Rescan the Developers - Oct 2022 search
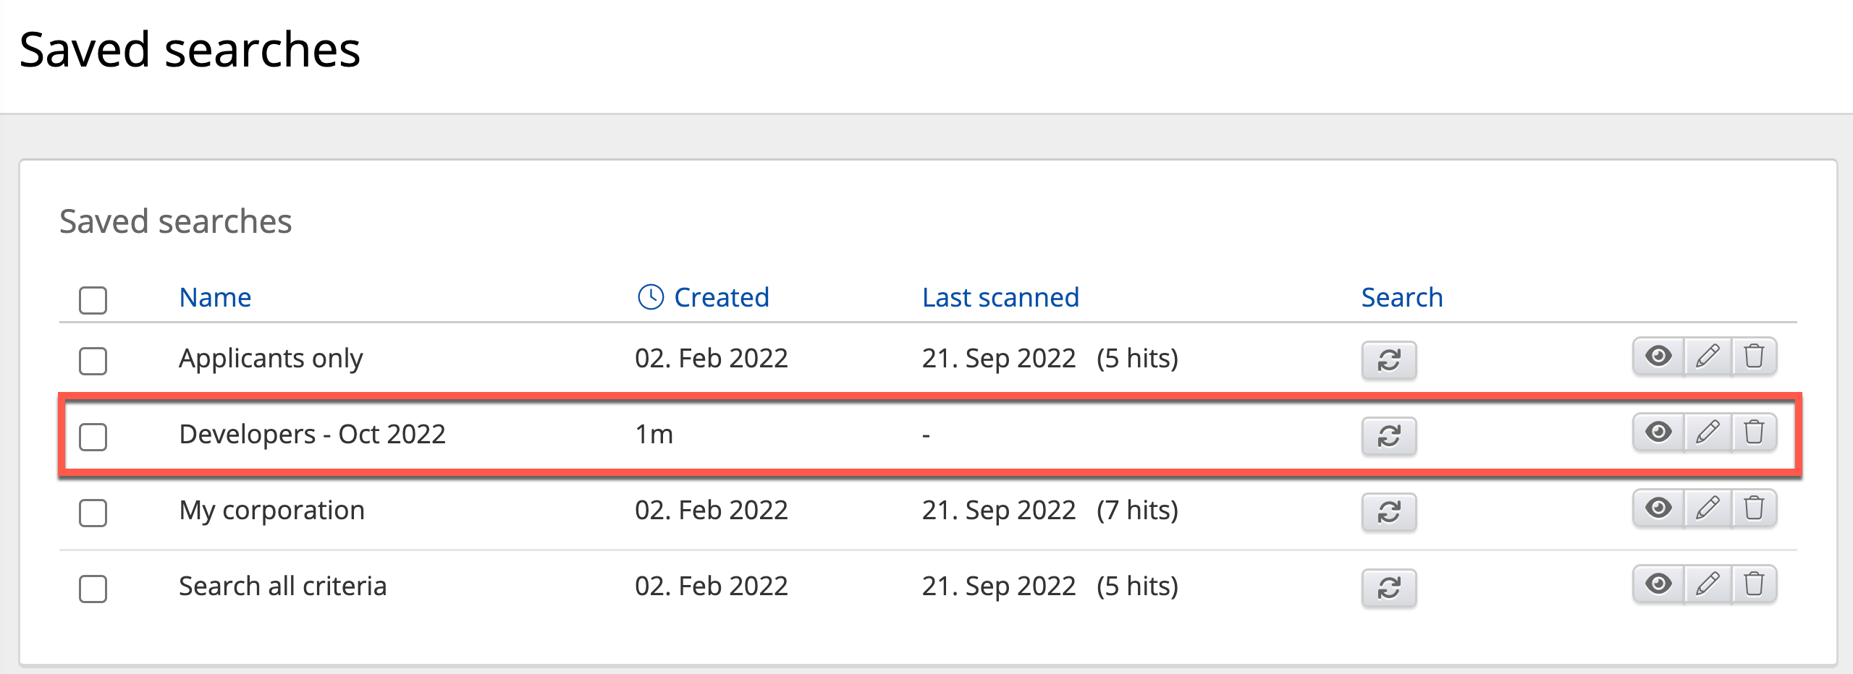1853x674 pixels. coord(1388,435)
